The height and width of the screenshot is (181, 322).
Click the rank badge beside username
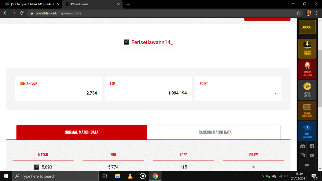point(126,42)
